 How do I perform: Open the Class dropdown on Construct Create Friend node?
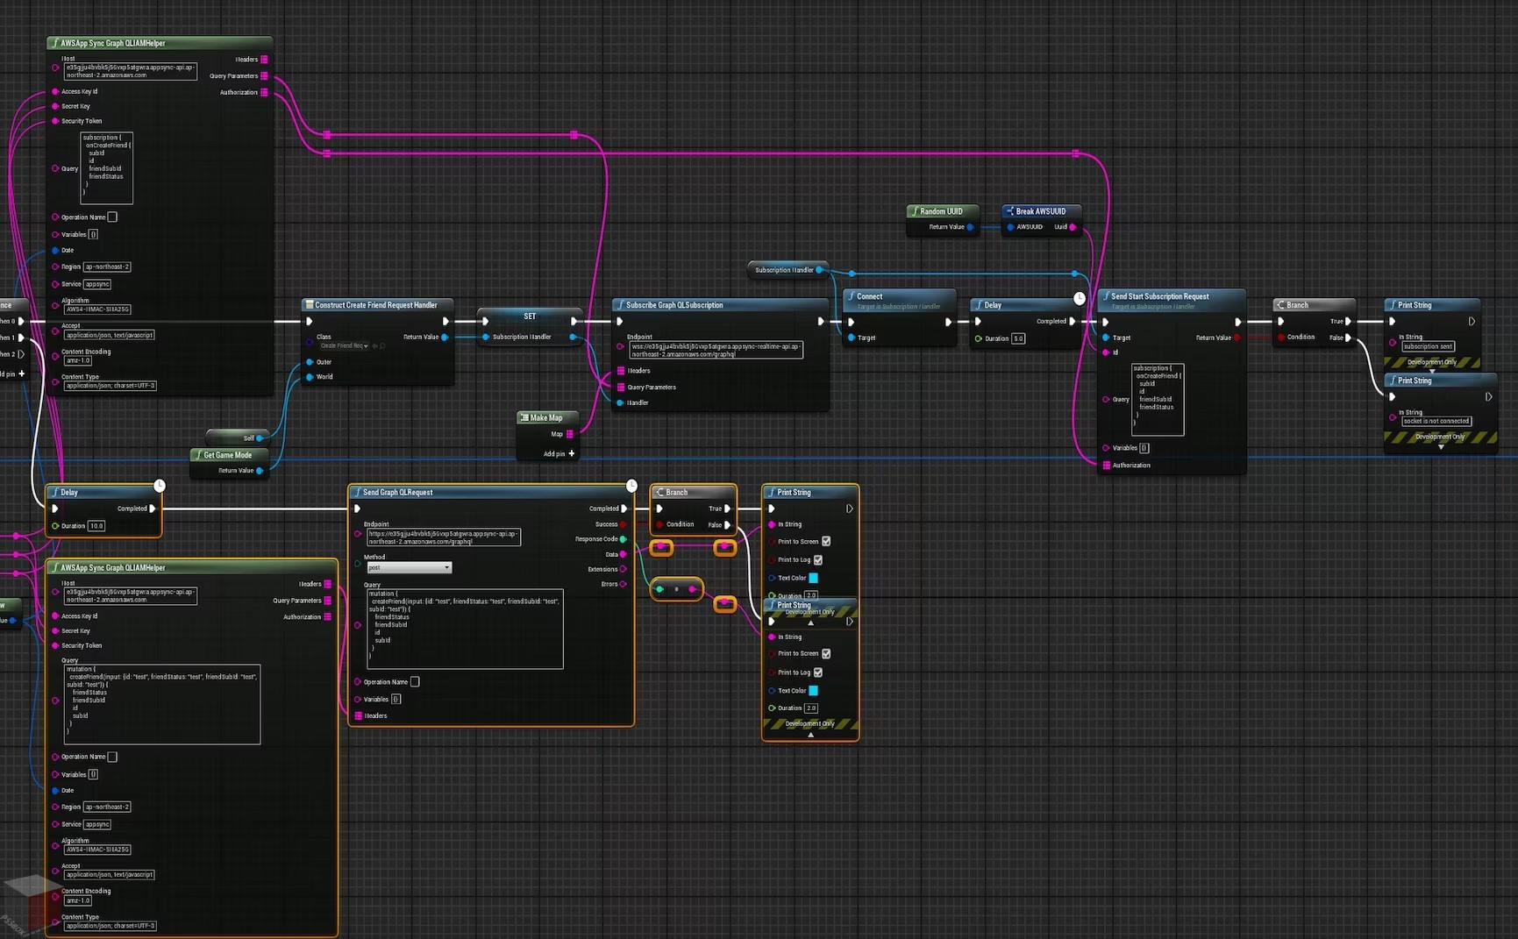click(x=344, y=346)
